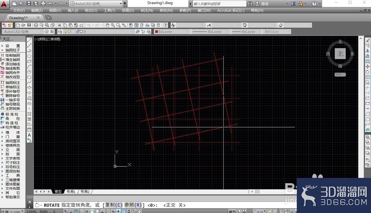Viewport: 371px width, 213px height.
Task: Select the Circle draw tool
Action: (29, 72)
